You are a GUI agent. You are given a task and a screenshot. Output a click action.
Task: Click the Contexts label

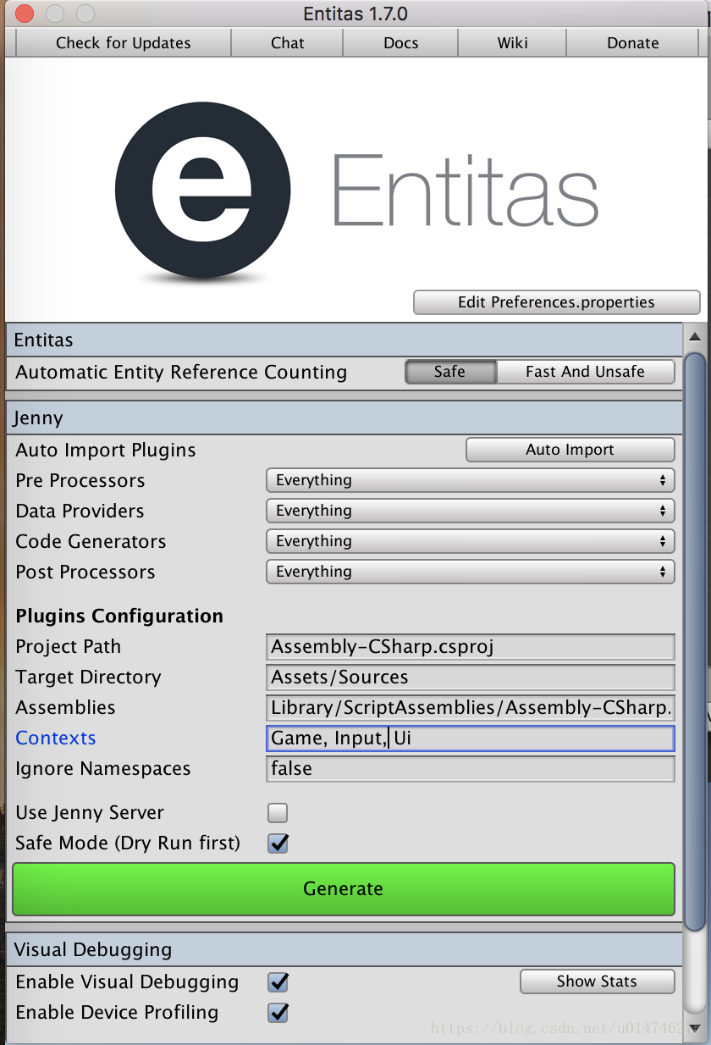[56, 738]
